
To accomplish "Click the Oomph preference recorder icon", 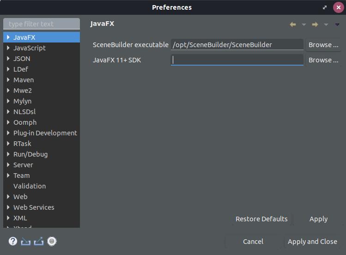I will pyautogui.click(x=52, y=241).
